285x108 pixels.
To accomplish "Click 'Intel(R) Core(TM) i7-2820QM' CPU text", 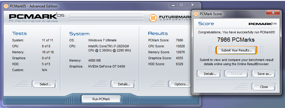I will point(109,46).
